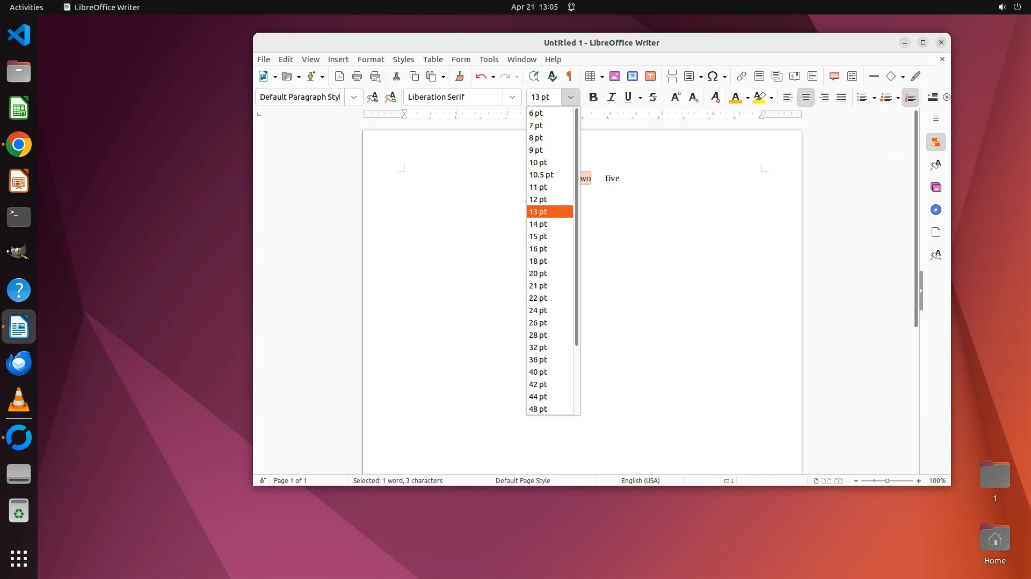Open the font color dropdown arrow
Screen dimensions: 1031x579
point(747,98)
